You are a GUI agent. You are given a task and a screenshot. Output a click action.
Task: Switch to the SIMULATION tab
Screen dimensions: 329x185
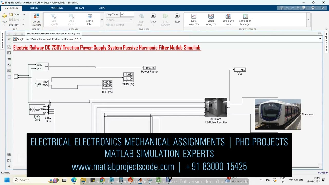[x=11, y=8]
